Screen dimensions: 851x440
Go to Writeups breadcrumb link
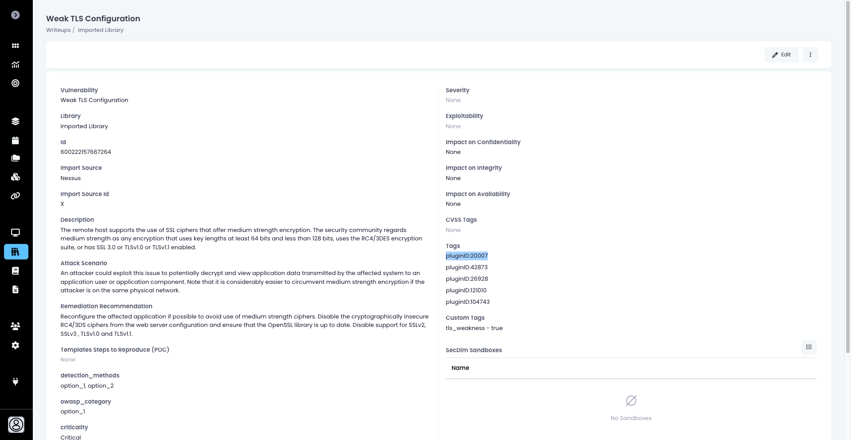coord(58,30)
